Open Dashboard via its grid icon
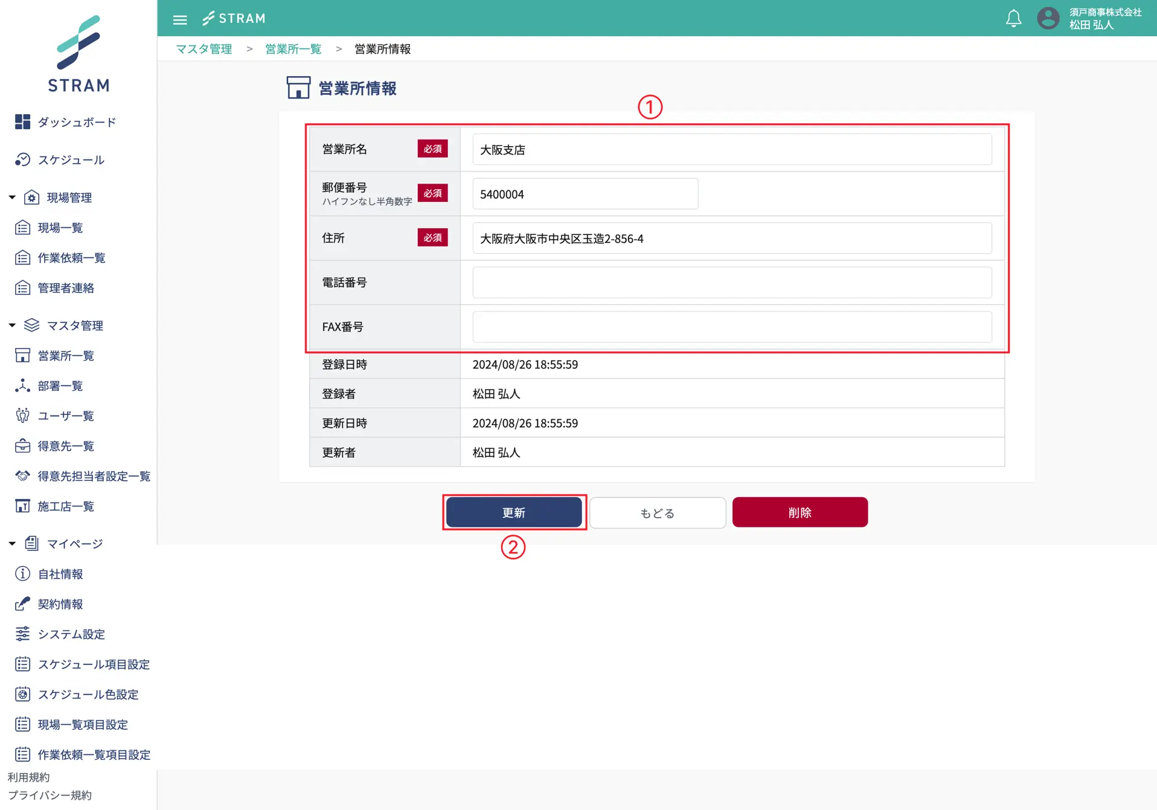 pos(22,122)
